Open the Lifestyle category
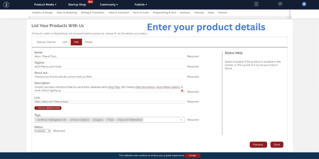This screenshot has height=159, width=319. [x=199, y=12]
